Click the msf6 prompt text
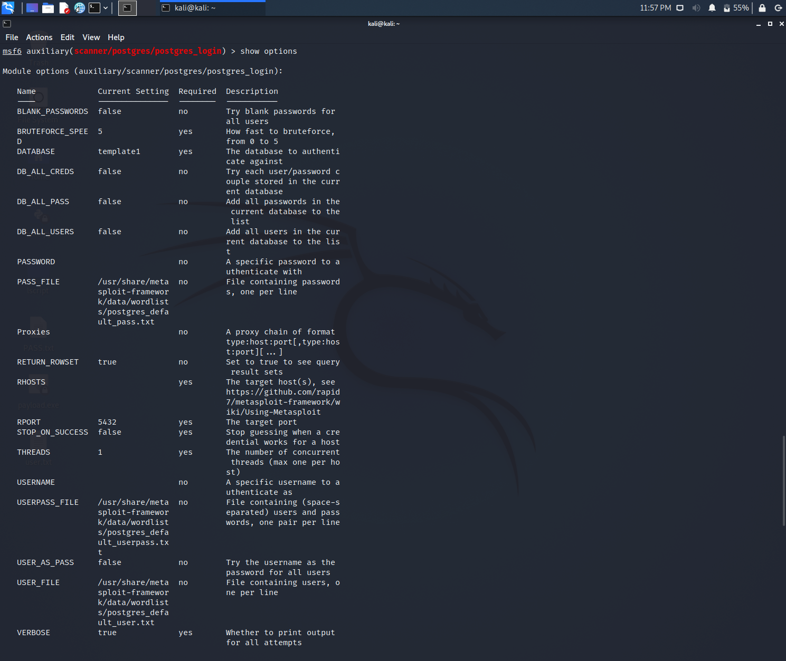Viewport: 786px width, 661px height. (x=12, y=51)
